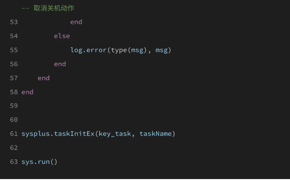Image resolution: width=290 pixels, height=180 pixels.
Task: Click line number 54
Action: [14, 36]
